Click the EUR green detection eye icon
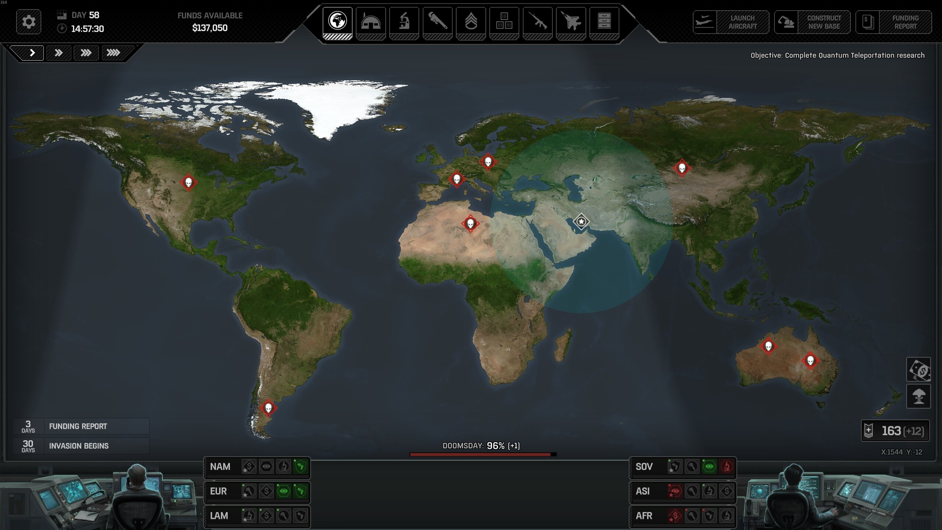The height and width of the screenshot is (530, 942). click(283, 491)
